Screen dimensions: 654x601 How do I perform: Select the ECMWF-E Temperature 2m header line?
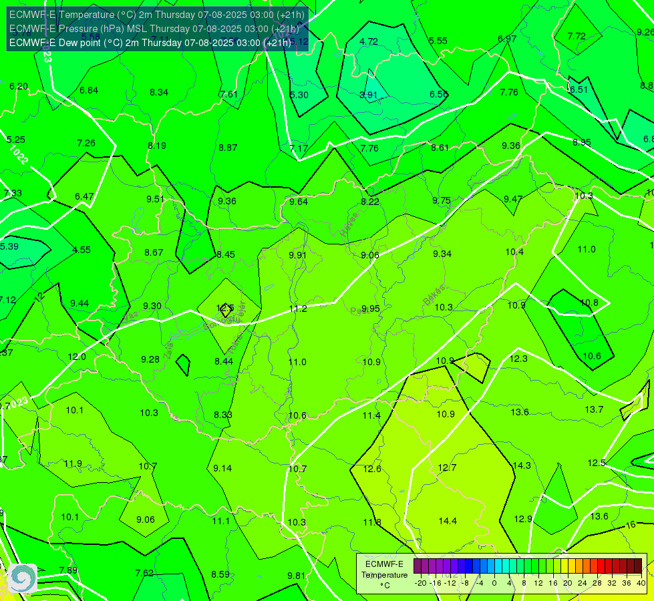[157, 15]
